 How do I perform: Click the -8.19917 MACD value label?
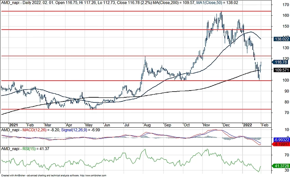coord(281,144)
